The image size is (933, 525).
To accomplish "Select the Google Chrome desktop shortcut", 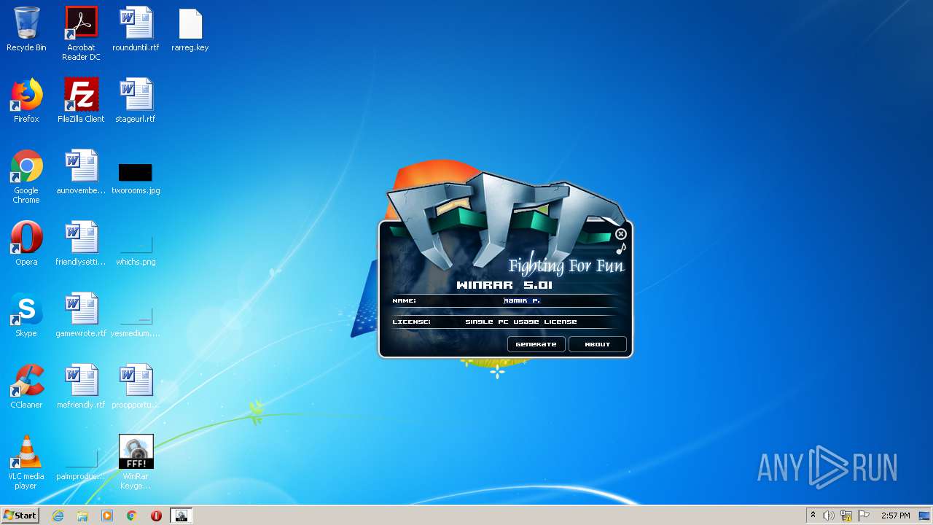I will click(26, 176).
